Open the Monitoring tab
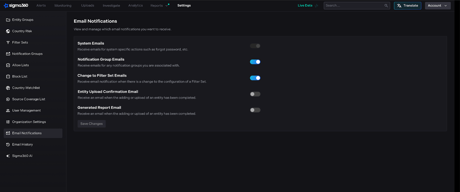The height and width of the screenshot is (192, 460). point(63,6)
